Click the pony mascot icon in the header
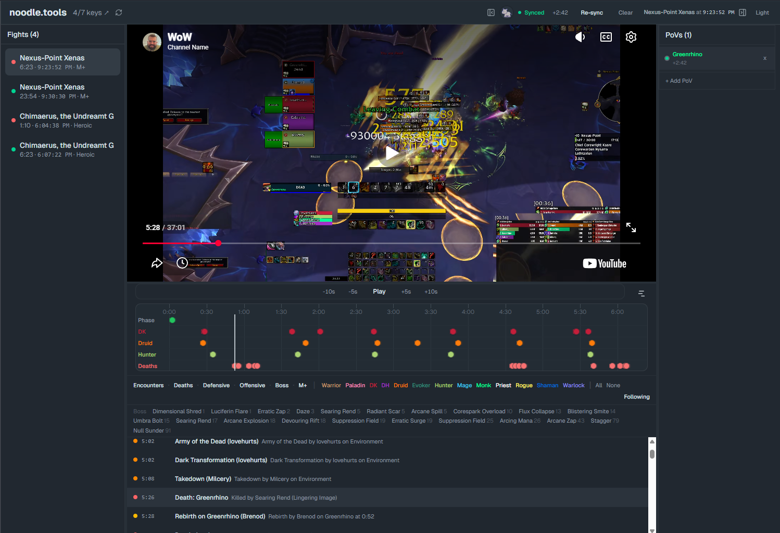Image resolution: width=780 pixels, height=533 pixels. 507,12
